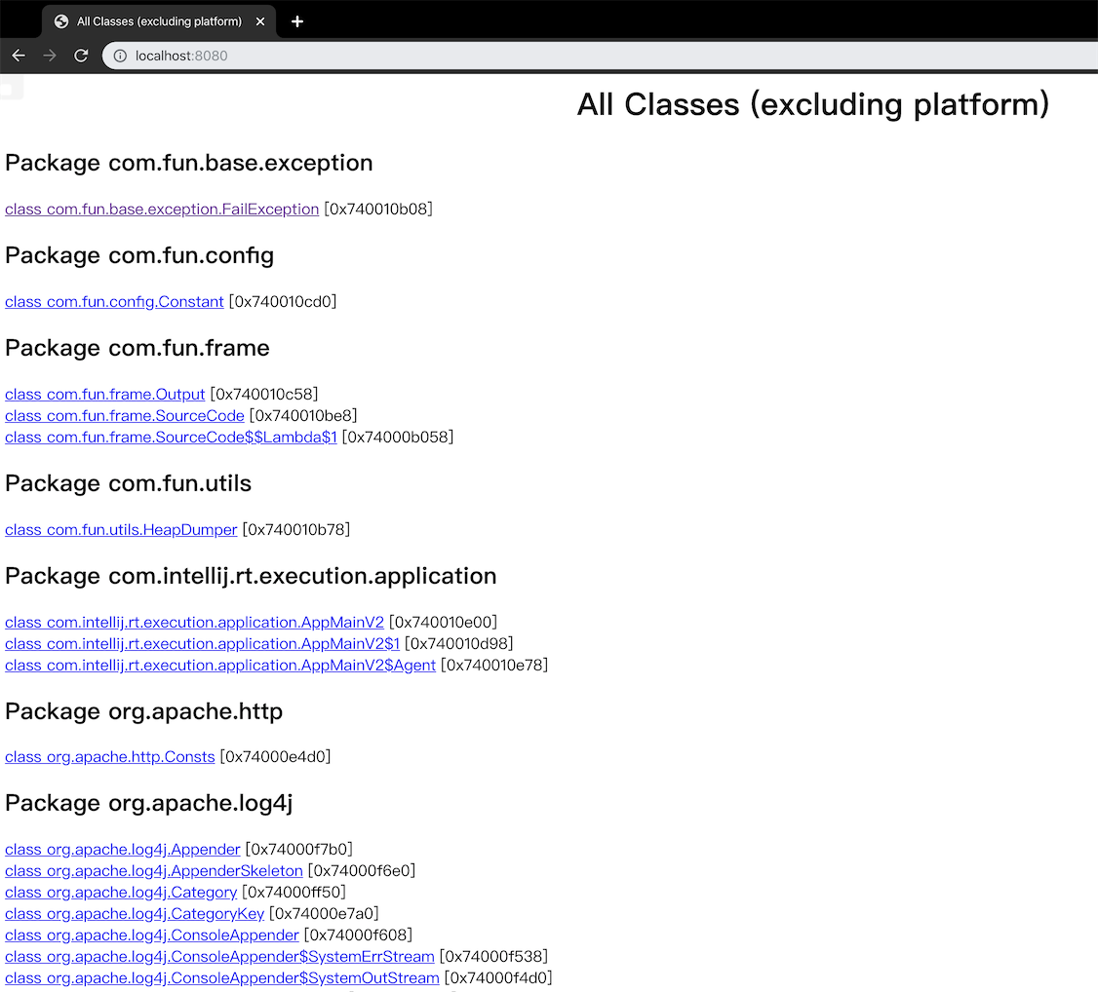
Task: Click address [0x740010d98] beside AppMainV2$1
Action: [x=458, y=643]
